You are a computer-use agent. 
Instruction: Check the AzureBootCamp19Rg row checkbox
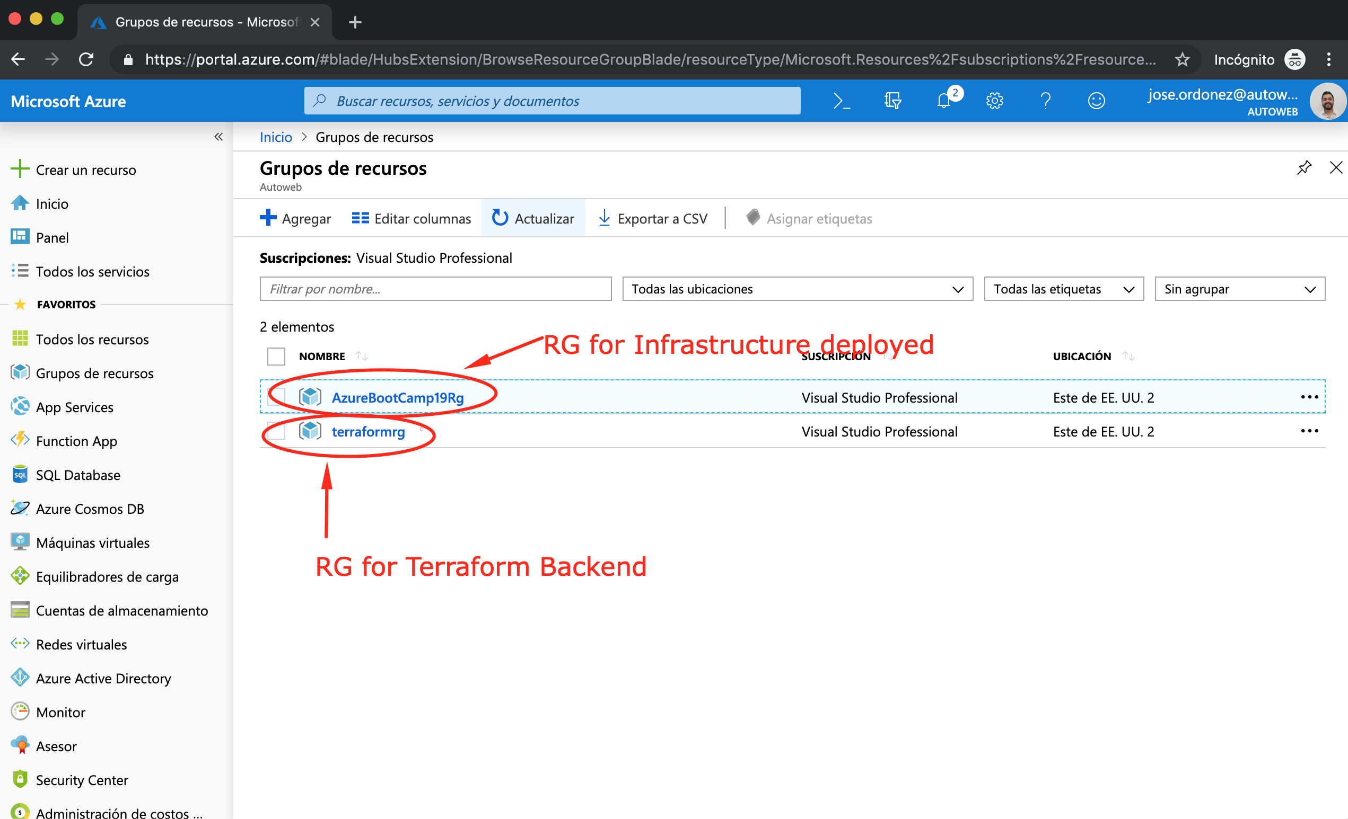[x=277, y=397]
